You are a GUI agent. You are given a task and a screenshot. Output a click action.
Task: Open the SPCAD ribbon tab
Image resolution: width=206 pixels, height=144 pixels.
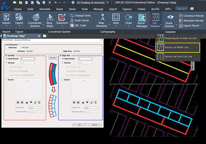[182, 9]
